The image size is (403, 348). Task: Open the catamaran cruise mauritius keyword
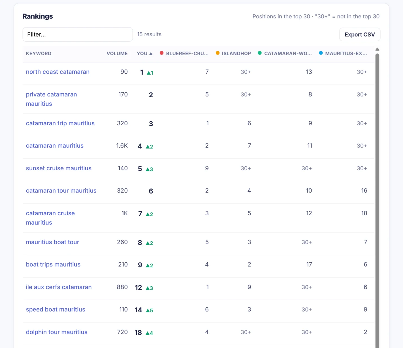coord(50,218)
